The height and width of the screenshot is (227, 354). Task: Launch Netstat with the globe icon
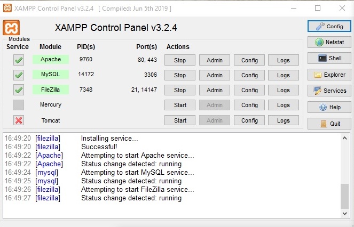(329, 42)
